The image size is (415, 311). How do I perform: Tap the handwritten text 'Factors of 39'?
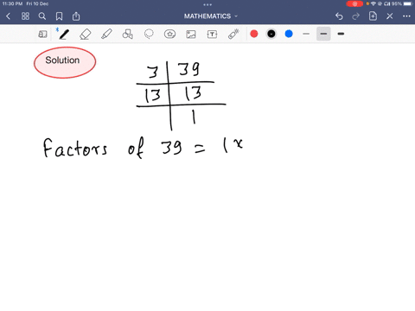tap(112, 148)
